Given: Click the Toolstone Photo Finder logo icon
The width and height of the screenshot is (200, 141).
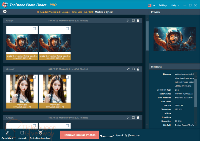Looking at the screenshot, I should click(x=5, y=5).
